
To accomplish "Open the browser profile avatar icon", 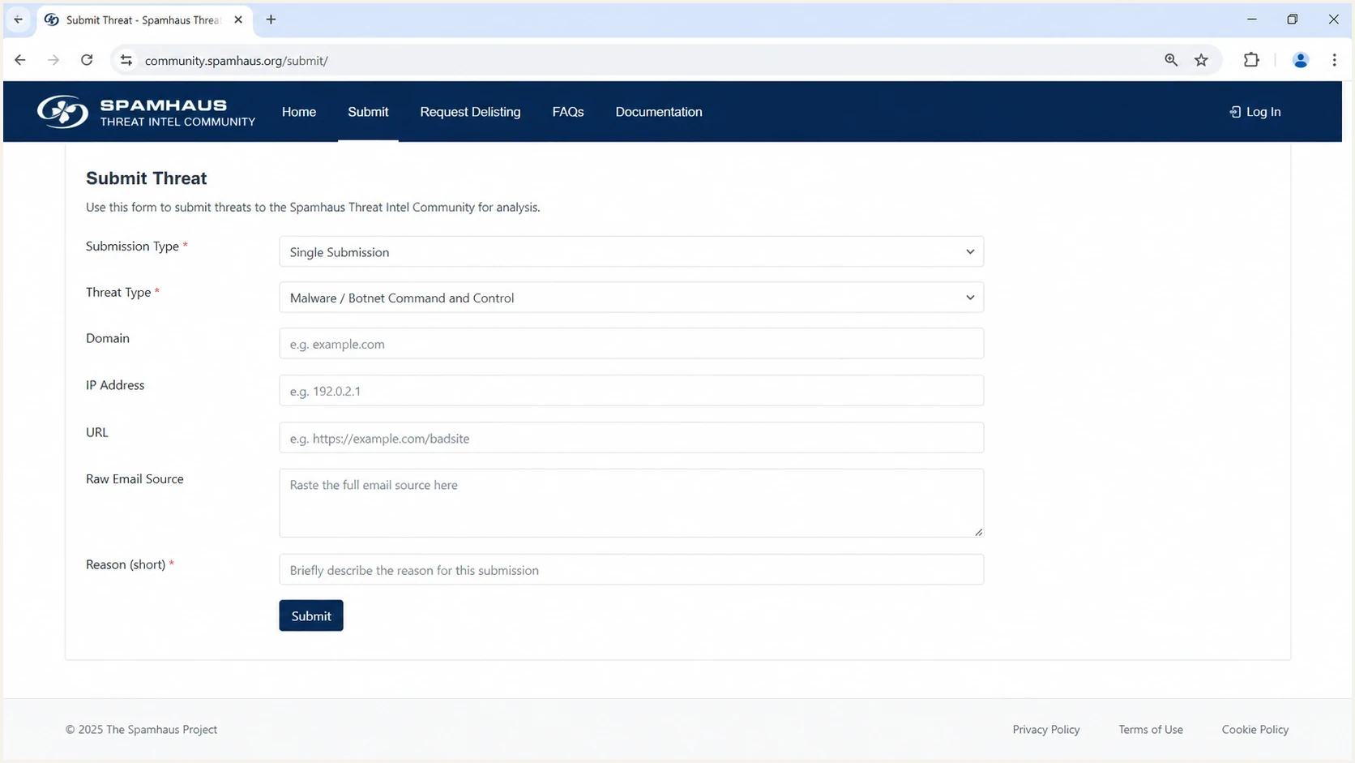I will coord(1301,60).
